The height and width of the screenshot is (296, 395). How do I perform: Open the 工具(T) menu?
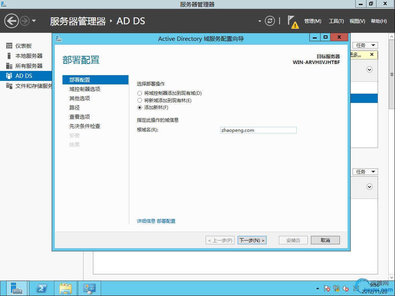pyautogui.click(x=336, y=21)
